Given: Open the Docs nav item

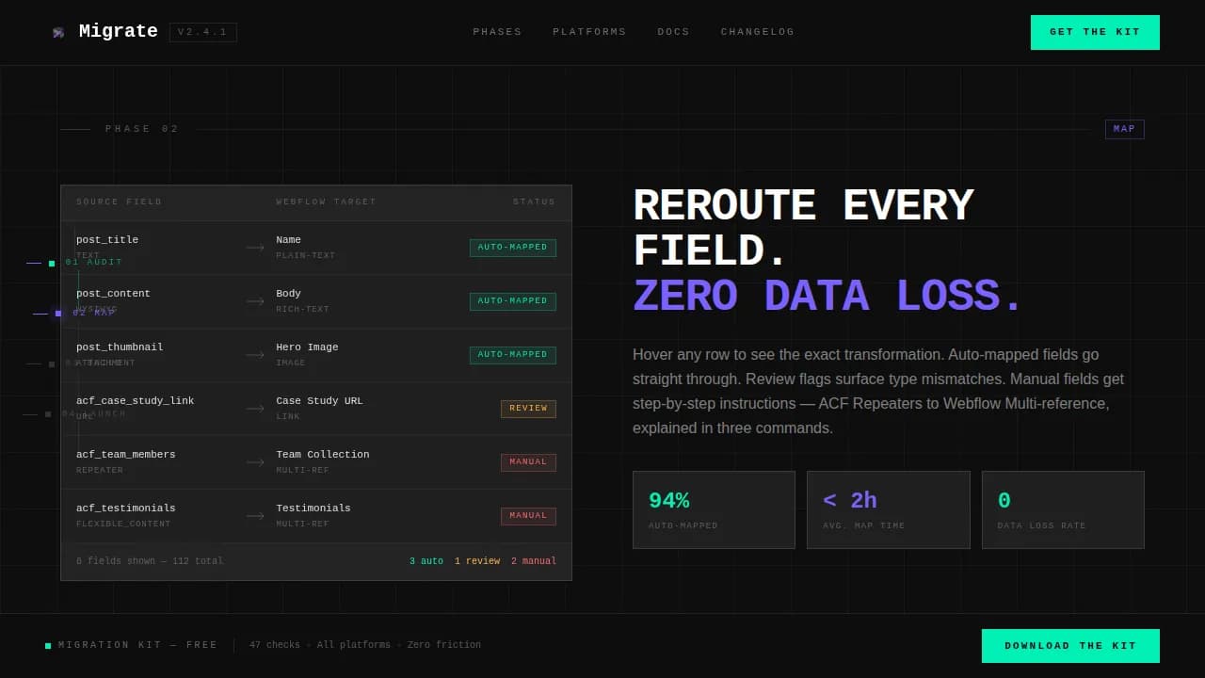Looking at the screenshot, I should point(673,32).
